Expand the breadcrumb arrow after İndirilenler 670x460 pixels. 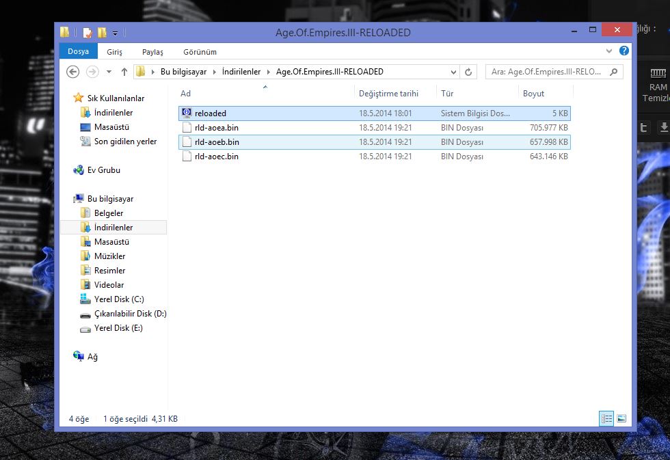pyautogui.click(x=268, y=72)
